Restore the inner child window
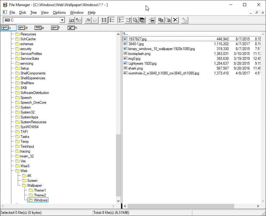This screenshot has width=266, height=216. point(257,13)
